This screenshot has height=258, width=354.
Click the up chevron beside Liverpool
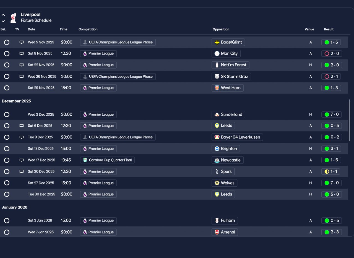click(x=3, y=15)
